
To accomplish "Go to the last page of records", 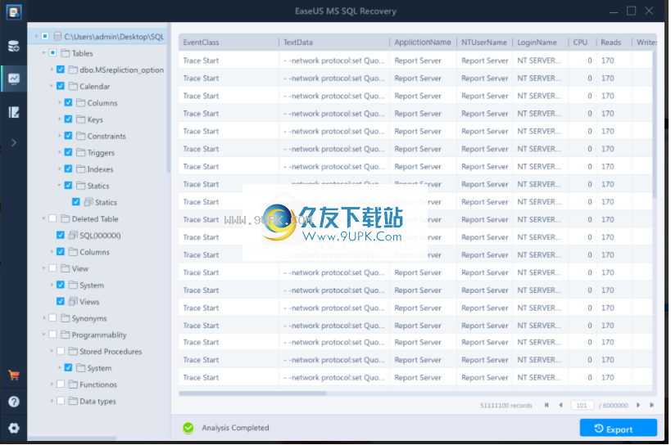I will click(x=651, y=405).
